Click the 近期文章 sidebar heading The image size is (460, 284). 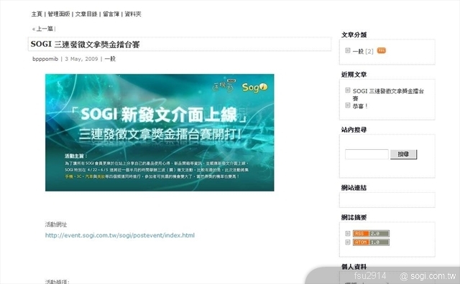point(354,75)
